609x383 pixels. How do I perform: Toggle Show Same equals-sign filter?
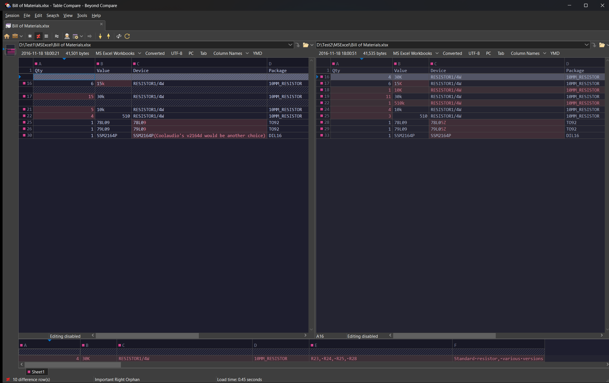[46, 36]
